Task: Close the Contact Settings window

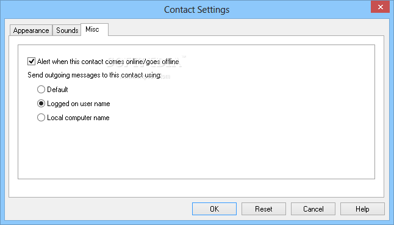Action: (x=380, y=7)
